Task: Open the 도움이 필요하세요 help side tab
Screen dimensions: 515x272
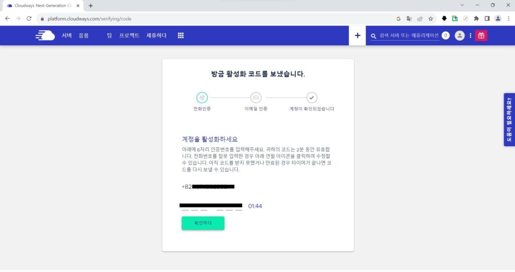Action: click(x=509, y=120)
